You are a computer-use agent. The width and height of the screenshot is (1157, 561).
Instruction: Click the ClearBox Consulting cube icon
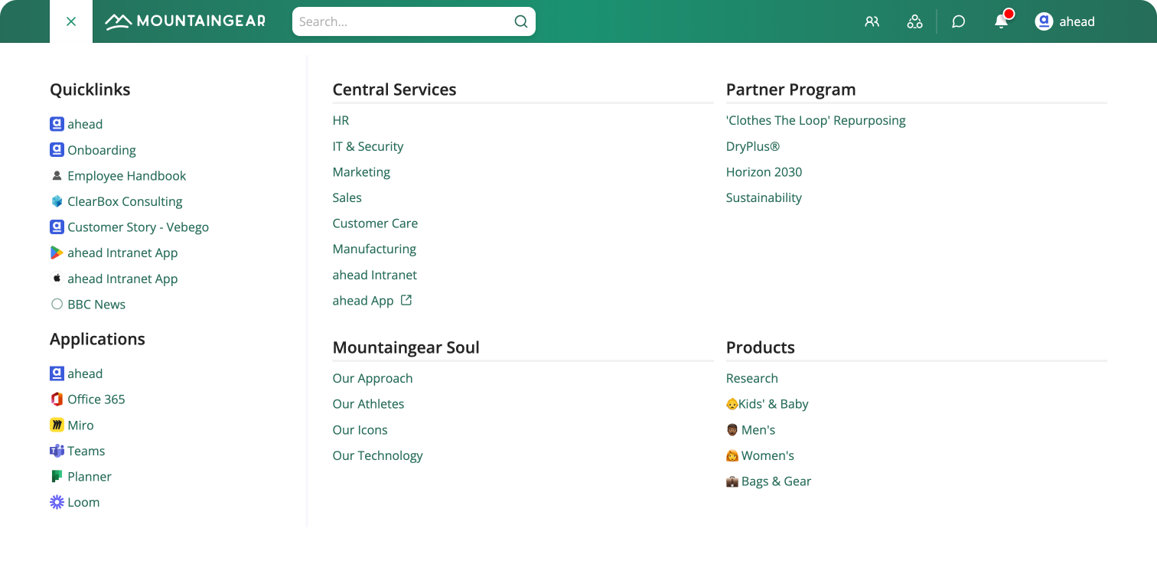[x=57, y=201]
